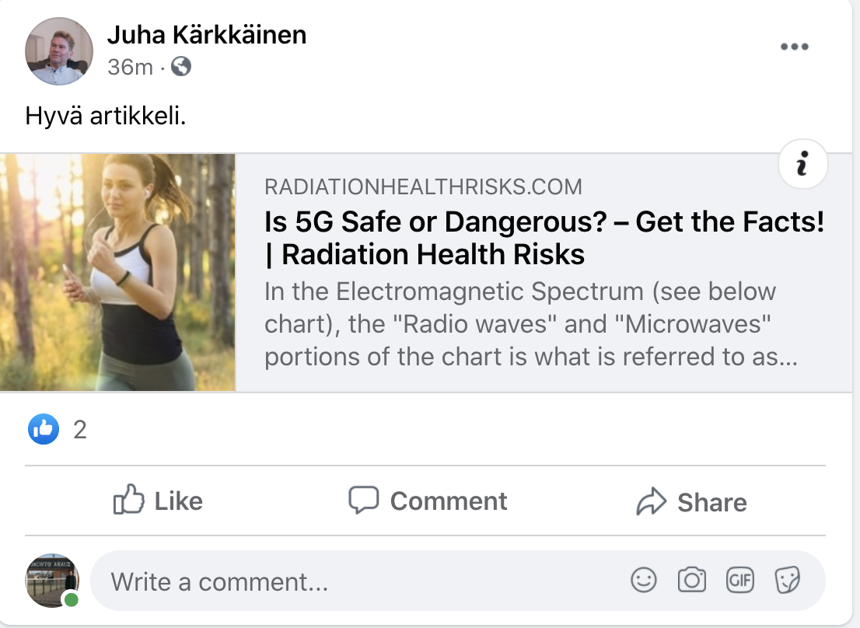Open the 'Is 5G Safe or Dangerous?' headline
The image size is (860, 628).
[x=544, y=238]
